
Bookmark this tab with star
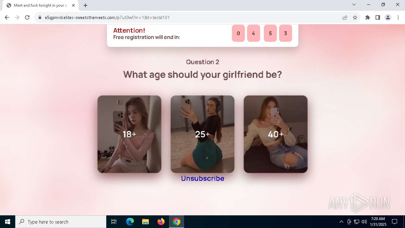[x=355, y=17]
